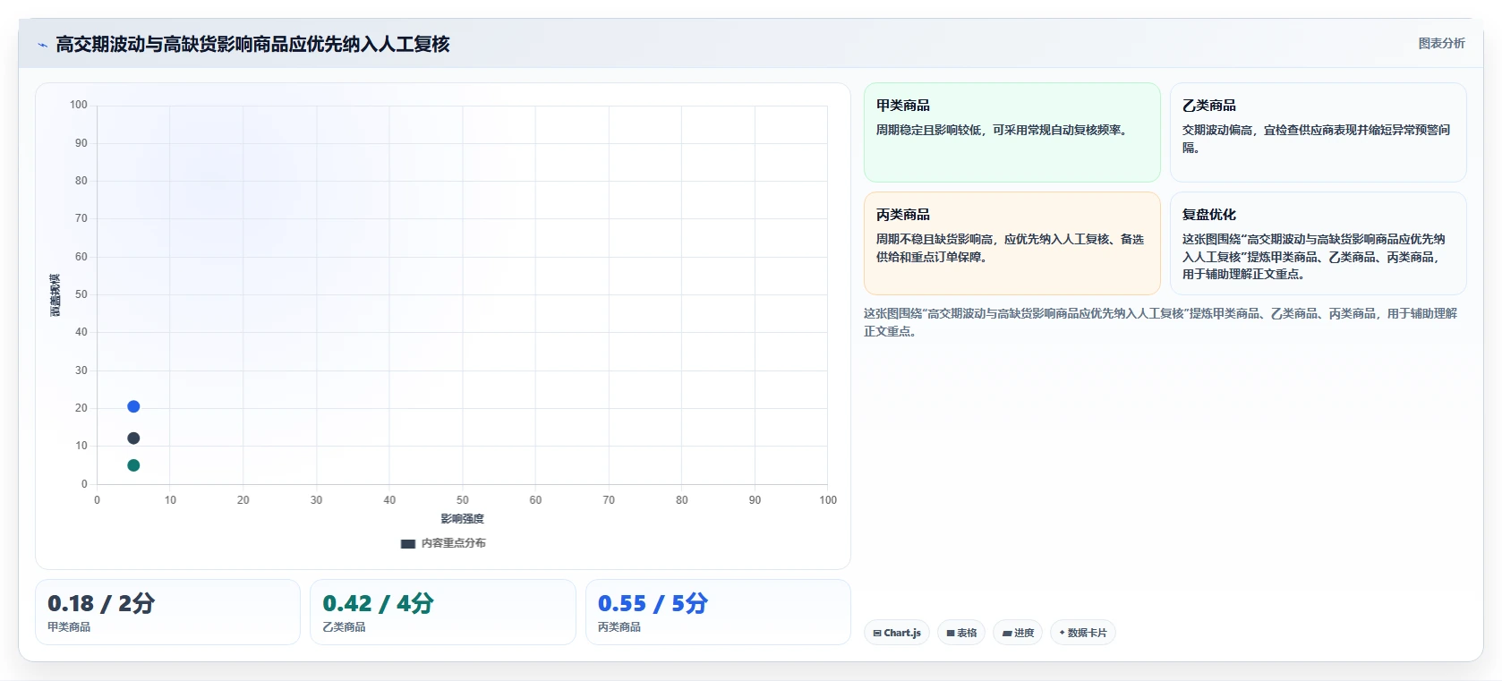Select the green scatter point near 5
The image size is (1502, 681).
[133, 465]
